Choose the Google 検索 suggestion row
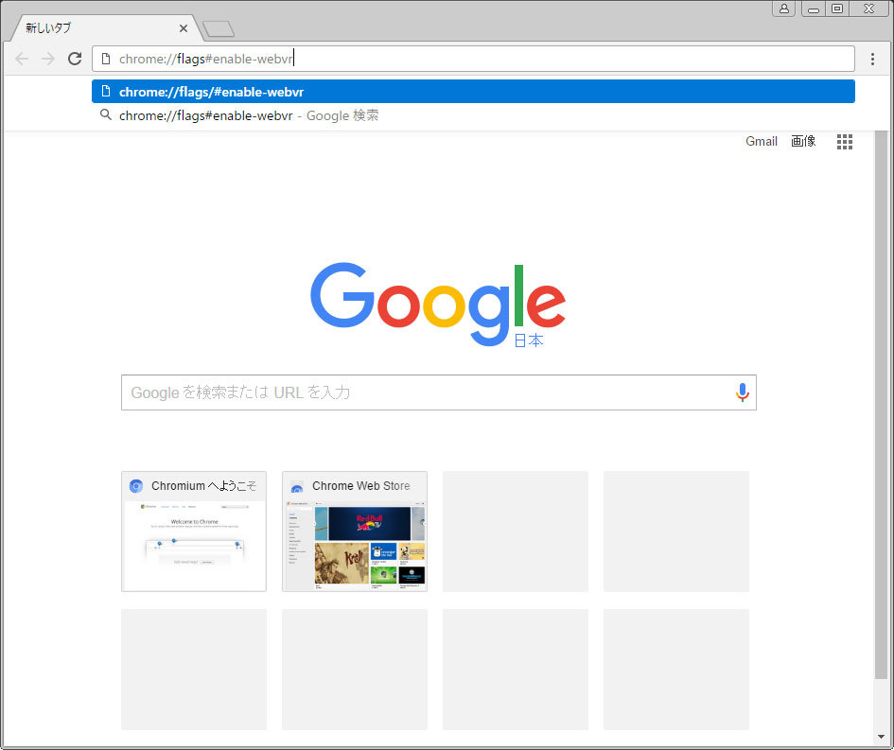The width and height of the screenshot is (894, 750). [x=473, y=115]
